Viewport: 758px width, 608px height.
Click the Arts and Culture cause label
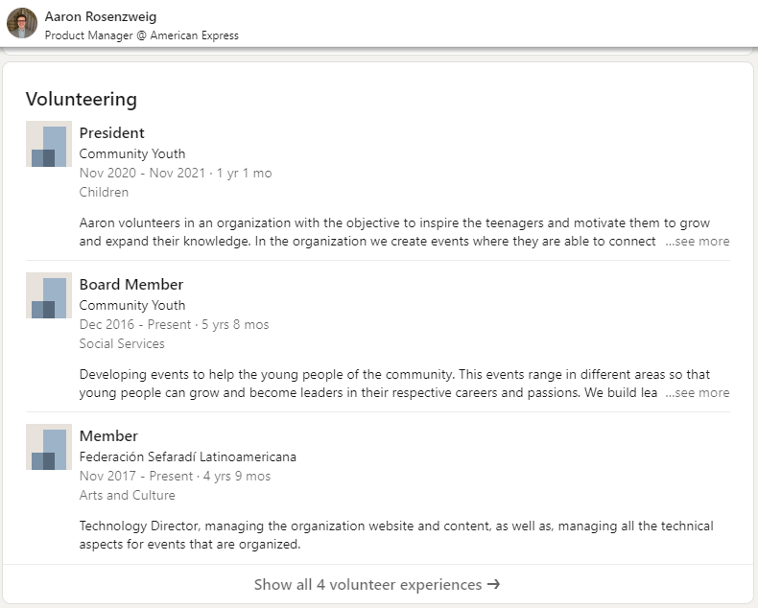click(x=128, y=495)
